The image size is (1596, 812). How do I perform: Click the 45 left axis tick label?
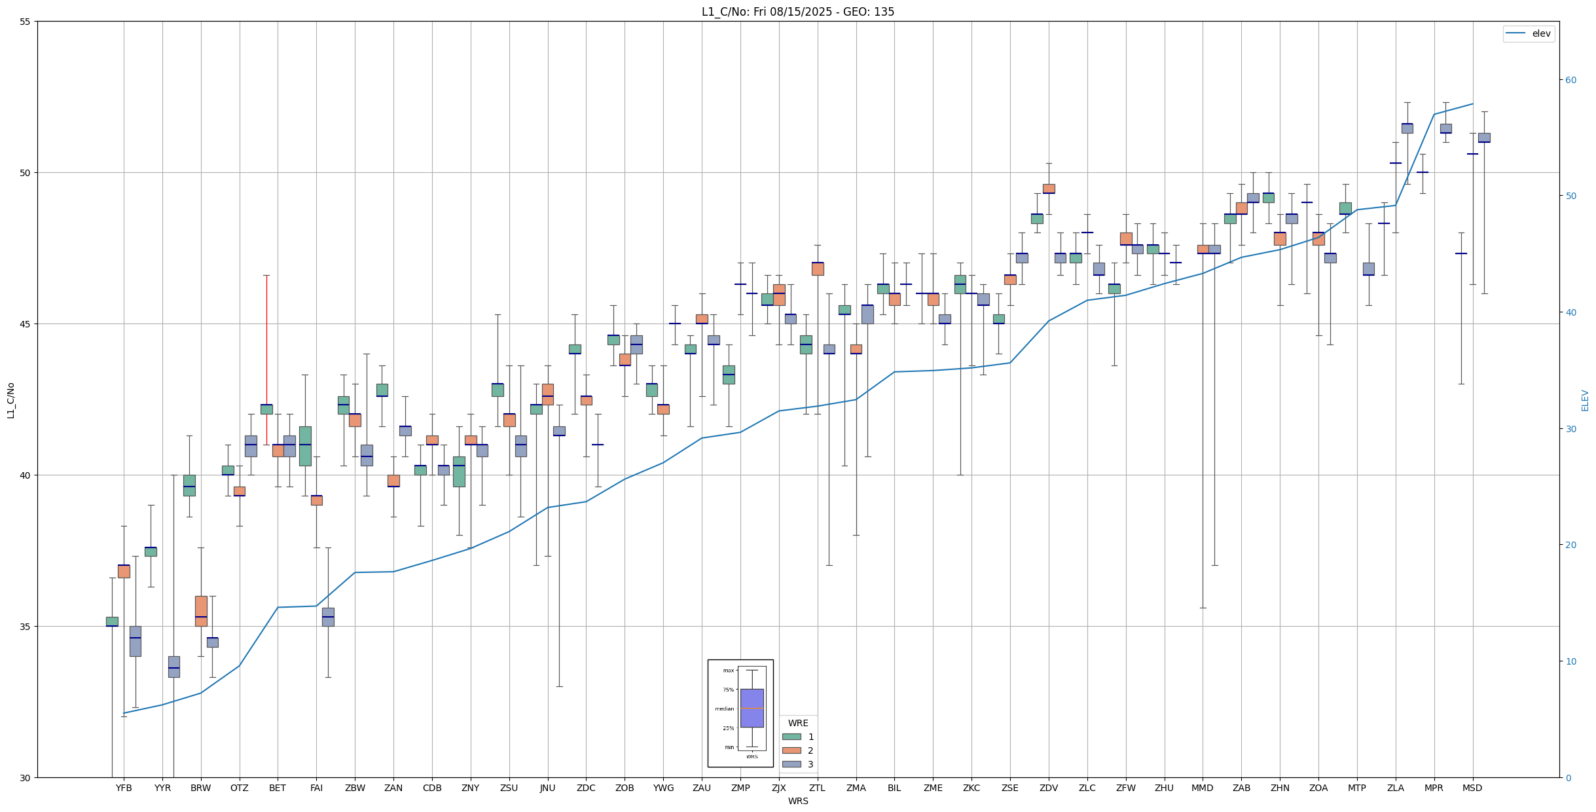click(x=26, y=324)
